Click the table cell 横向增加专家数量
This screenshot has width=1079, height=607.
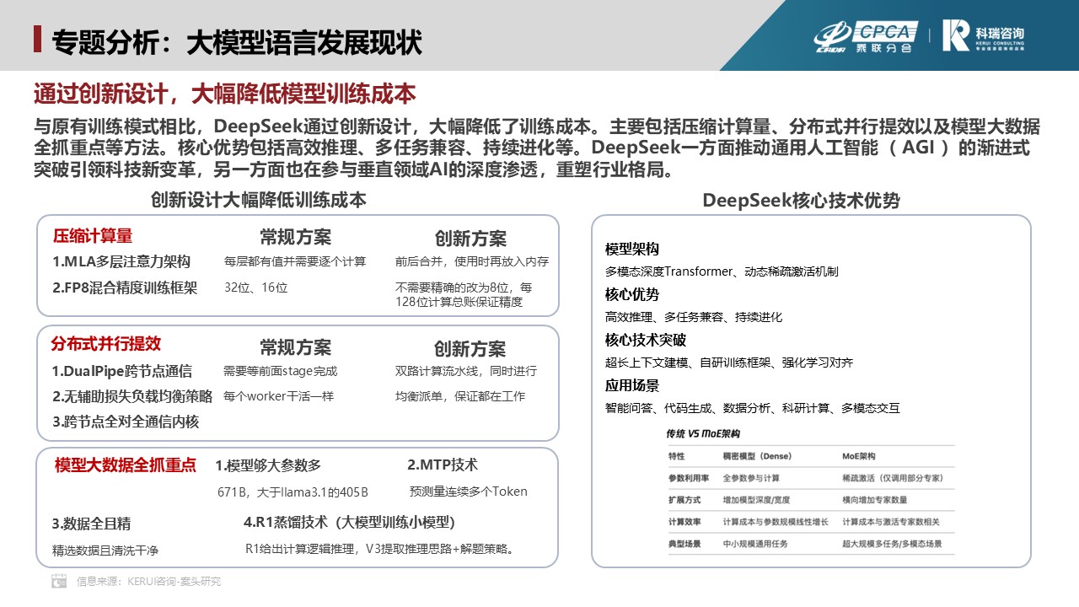pos(875,500)
